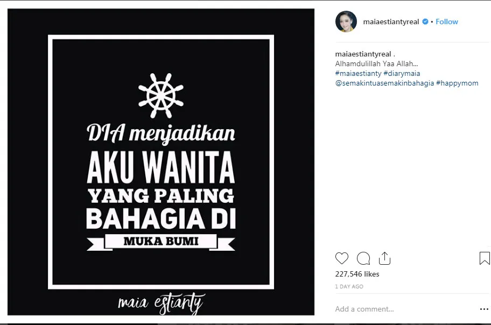Viewport: 491px width, 325px height.
Task: Like the post with the heart icon
Action: tap(342, 258)
